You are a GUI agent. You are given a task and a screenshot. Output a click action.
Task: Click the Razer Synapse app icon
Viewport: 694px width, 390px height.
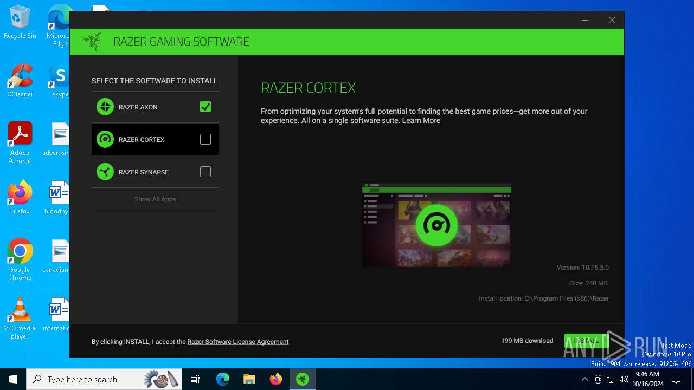pos(105,172)
